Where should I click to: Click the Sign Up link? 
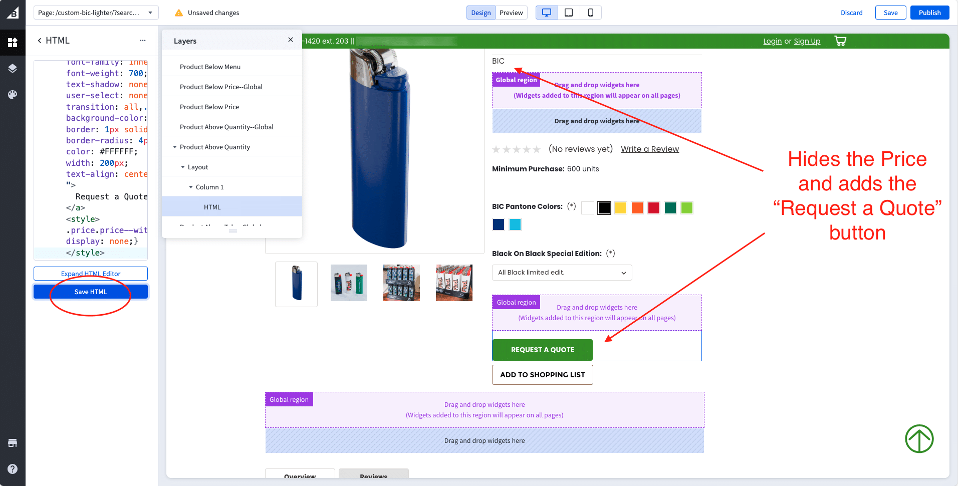[807, 41]
